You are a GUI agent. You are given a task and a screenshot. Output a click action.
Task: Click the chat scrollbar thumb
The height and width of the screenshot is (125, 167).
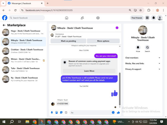[x=120, y=89]
